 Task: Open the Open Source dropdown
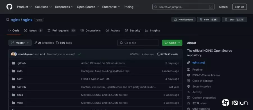(x=88, y=7)
